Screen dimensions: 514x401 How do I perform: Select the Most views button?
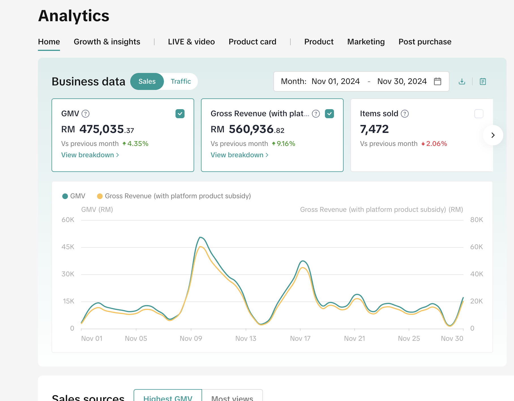[x=232, y=397]
